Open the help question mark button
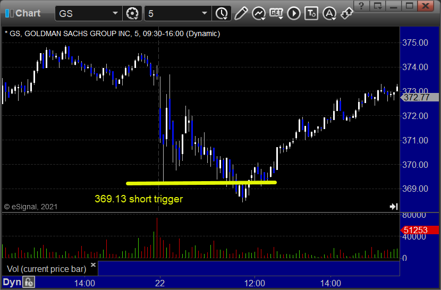 click(x=361, y=6)
